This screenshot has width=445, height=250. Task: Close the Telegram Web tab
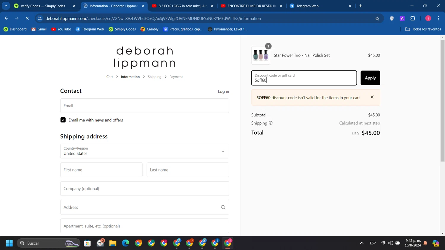350,6
